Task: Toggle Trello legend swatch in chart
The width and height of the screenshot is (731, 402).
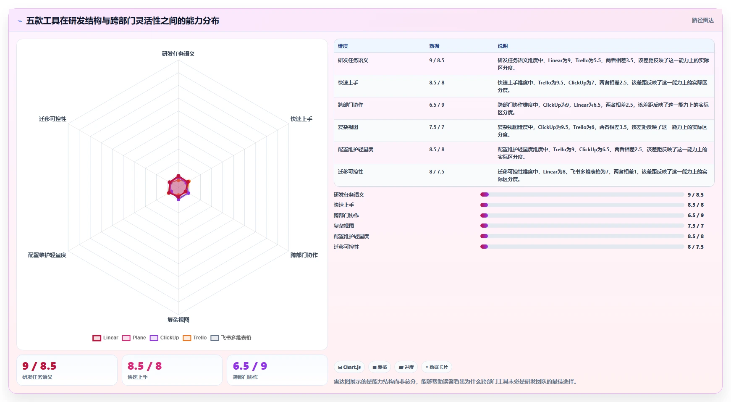Action: tap(187, 338)
